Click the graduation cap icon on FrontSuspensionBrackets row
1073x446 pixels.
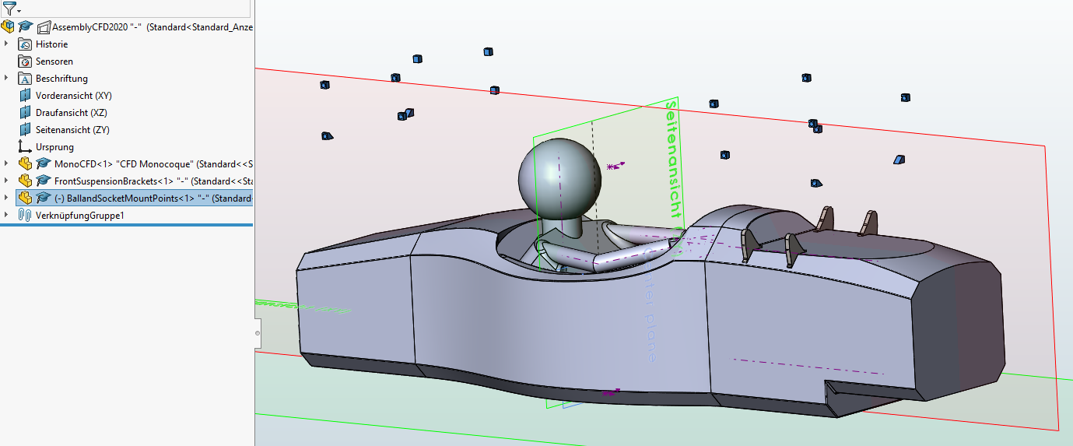44,181
